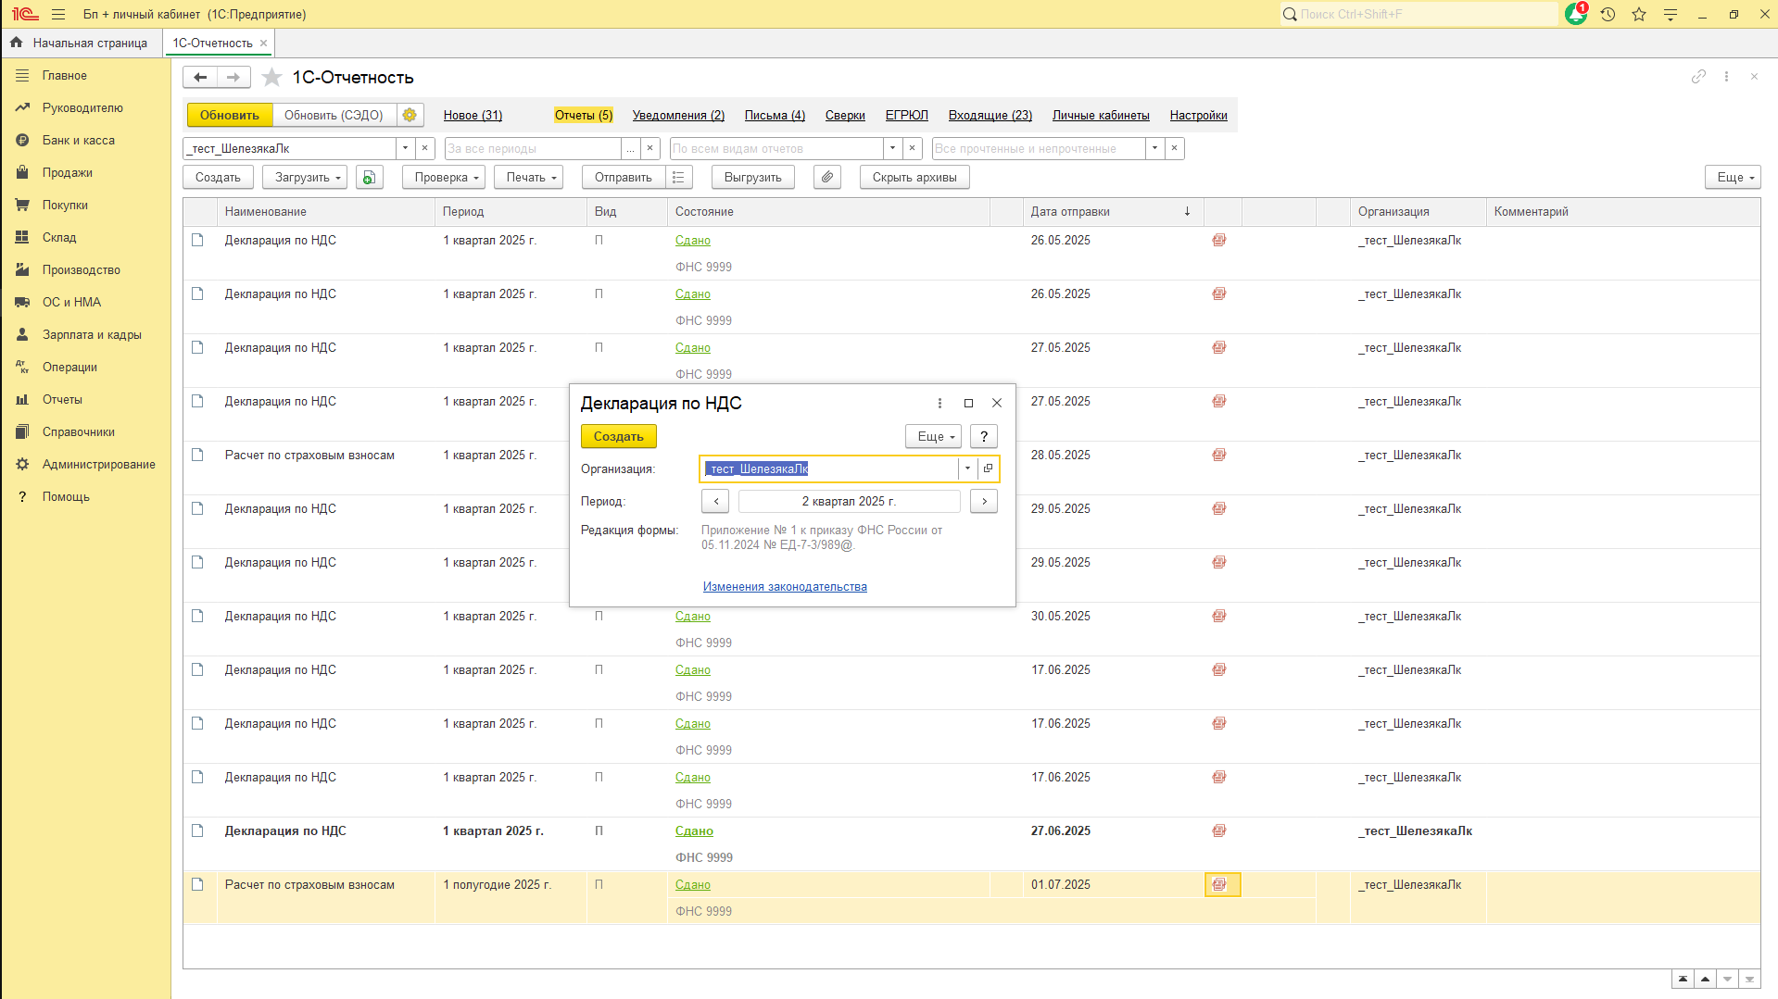Sort by Дата отправки column header
The width and height of the screenshot is (1778, 999).
click(x=1113, y=211)
